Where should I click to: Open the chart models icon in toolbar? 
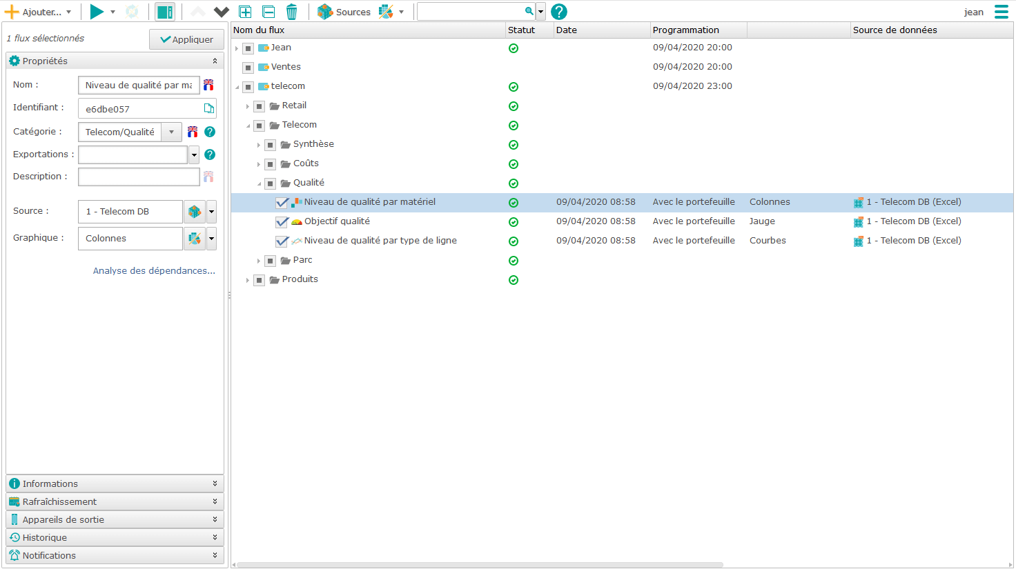coord(386,12)
